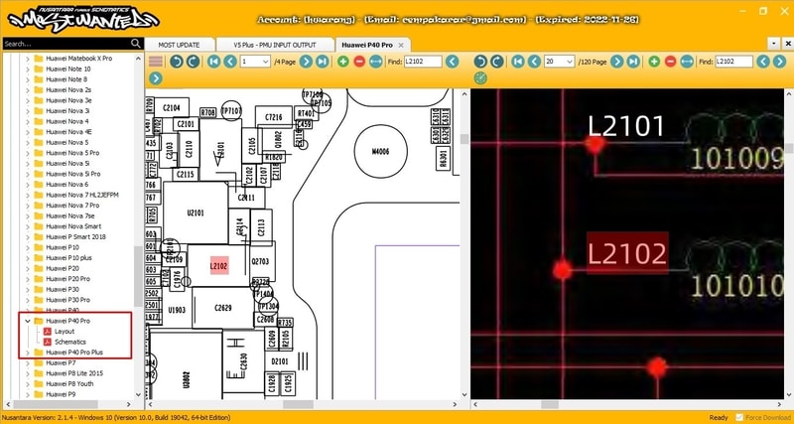Select Huawei Nova 7 Pro folder
The height and width of the screenshot is (424, 794).
72,206
